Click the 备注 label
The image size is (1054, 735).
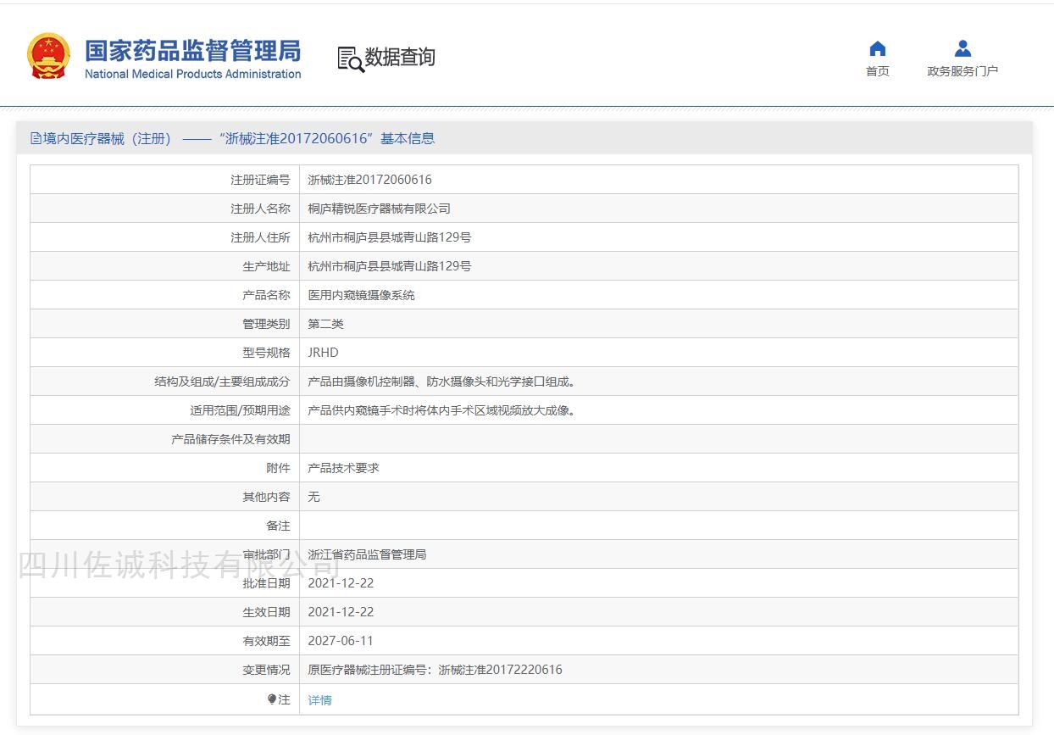pos(278,526)
